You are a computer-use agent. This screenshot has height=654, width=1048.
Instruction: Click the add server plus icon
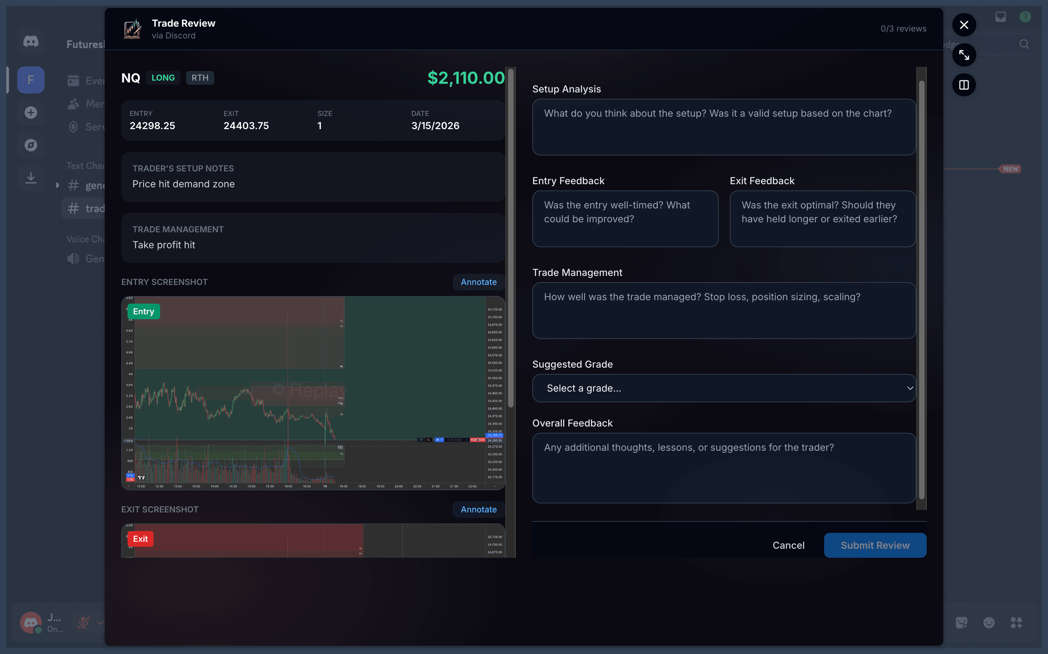31,112
